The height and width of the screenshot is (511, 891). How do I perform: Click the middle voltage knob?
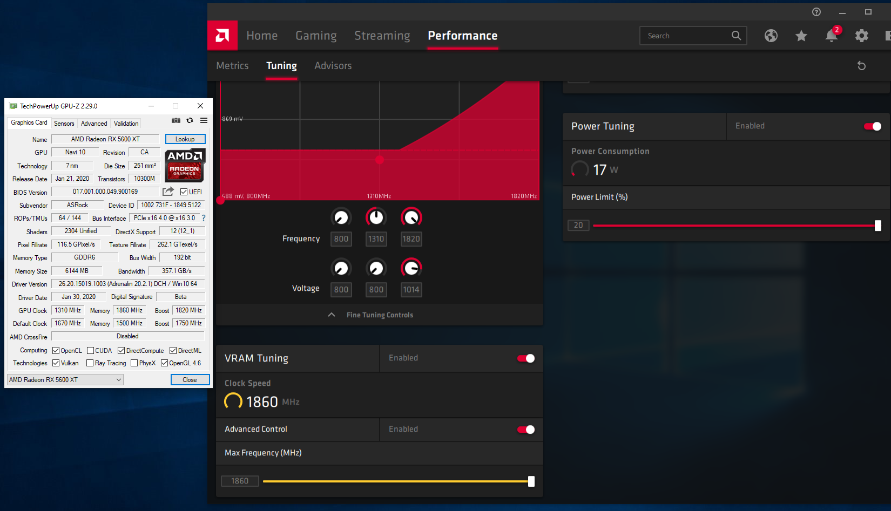376,268
